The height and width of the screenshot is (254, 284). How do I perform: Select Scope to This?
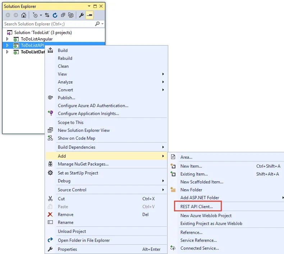[70, 123]
